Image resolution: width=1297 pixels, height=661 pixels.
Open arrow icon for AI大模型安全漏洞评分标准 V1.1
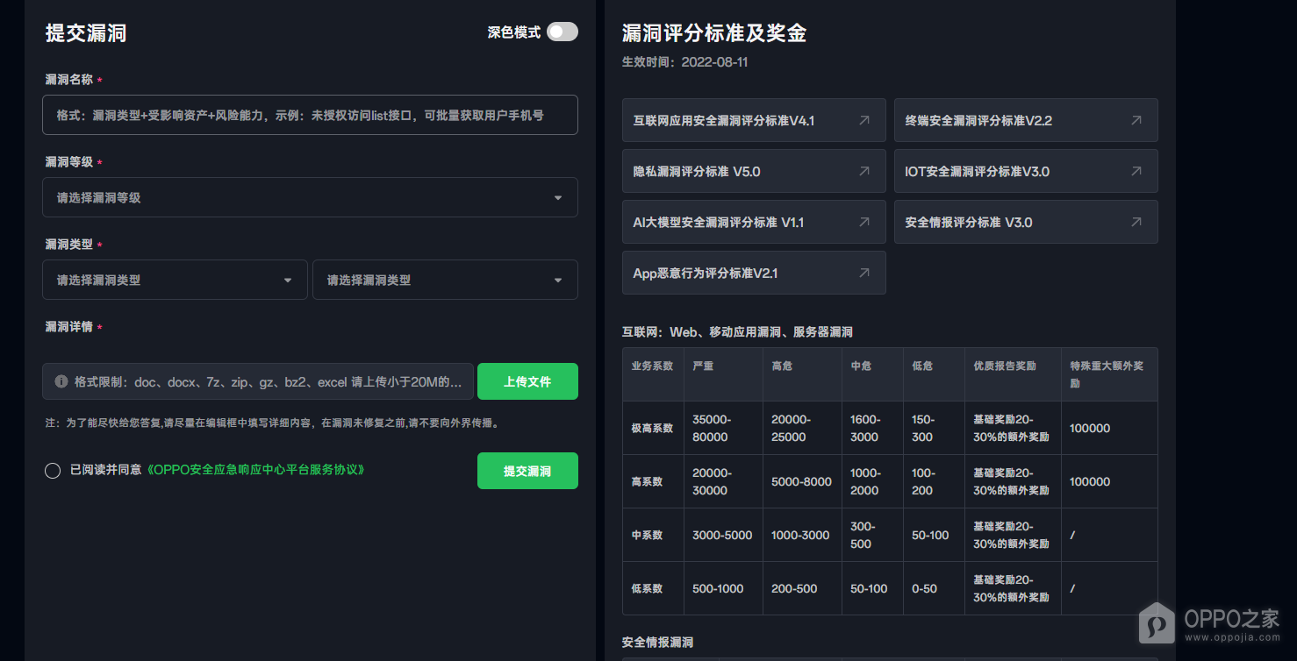[x=864, y=222]
